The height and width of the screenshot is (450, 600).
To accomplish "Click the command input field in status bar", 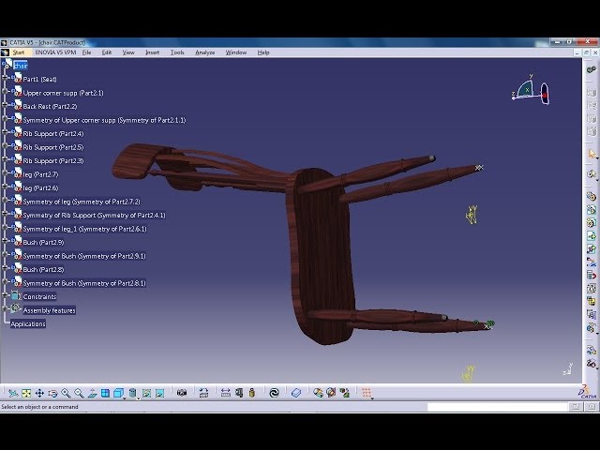I will tap(498, 407).
